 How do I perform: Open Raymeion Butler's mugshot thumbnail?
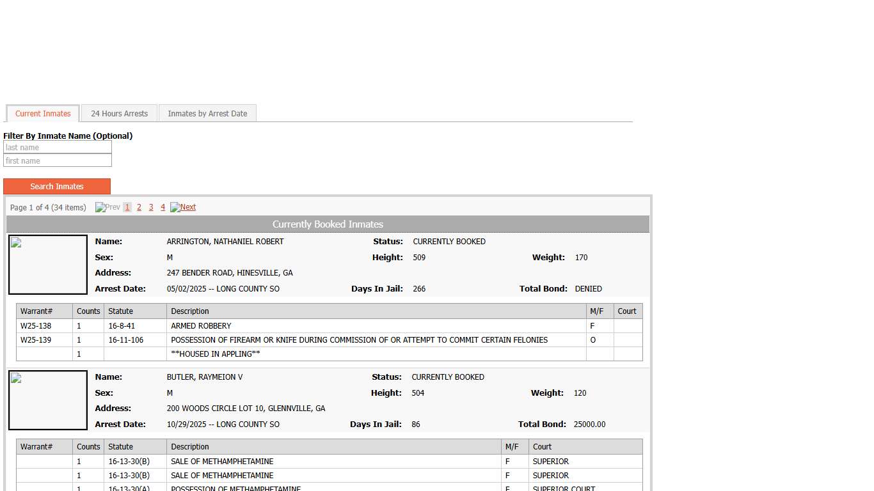[48, 400]
